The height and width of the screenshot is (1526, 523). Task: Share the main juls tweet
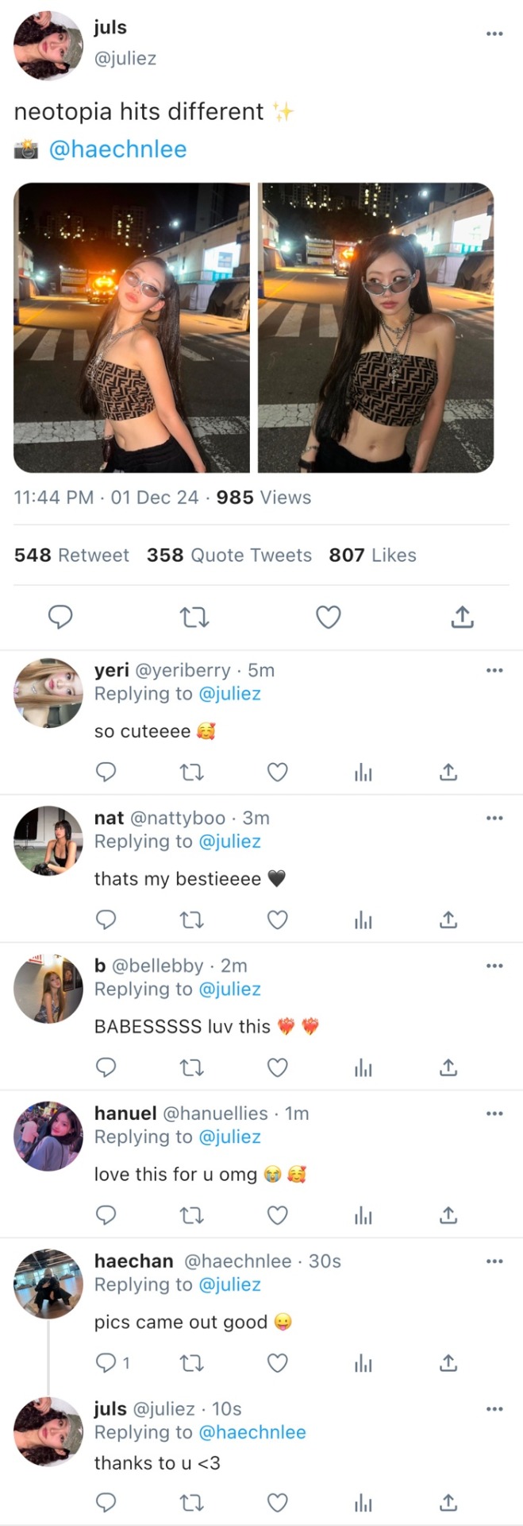462,617
